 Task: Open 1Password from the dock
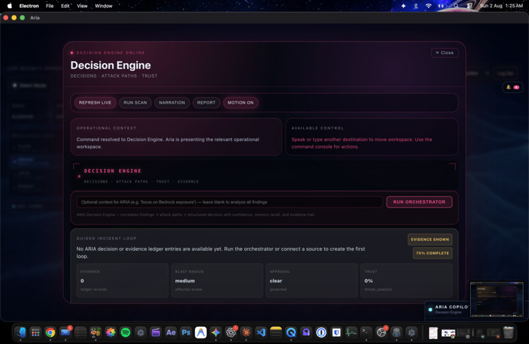(x=321, y=333)
